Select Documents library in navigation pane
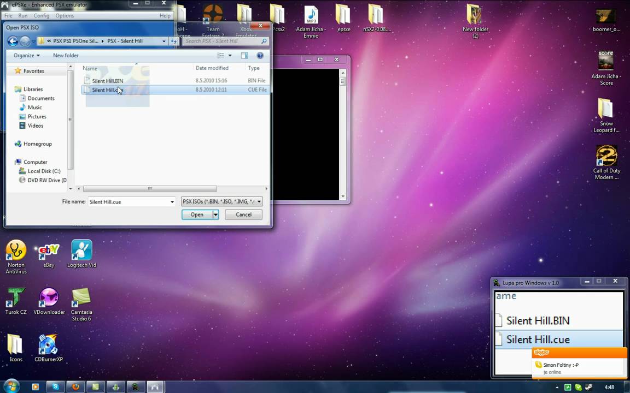Image resolution: width=630 pixels, height=393 pixels. tap(41, 98)
